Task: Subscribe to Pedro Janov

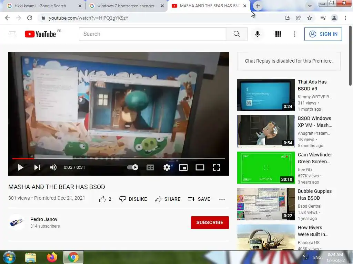Action: pyautogui.click(x=210, y=222)
